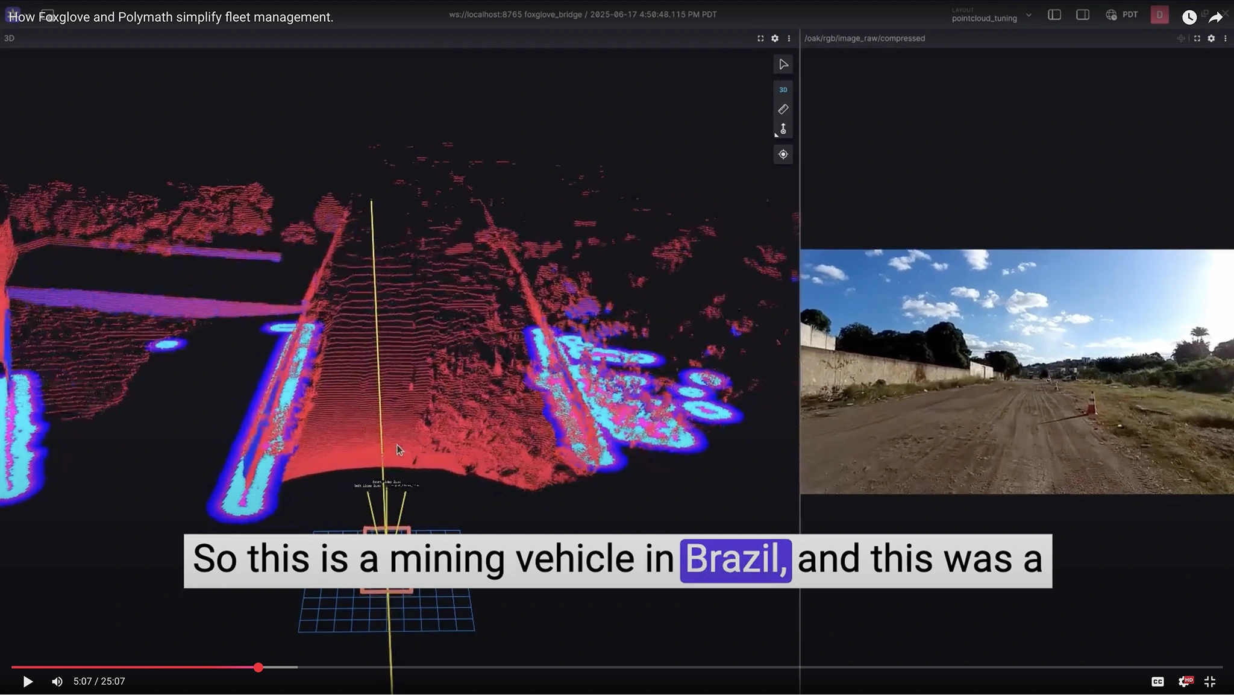This screenshot has height=695, width=1234.
Task: Play the video
Action: 28,682
